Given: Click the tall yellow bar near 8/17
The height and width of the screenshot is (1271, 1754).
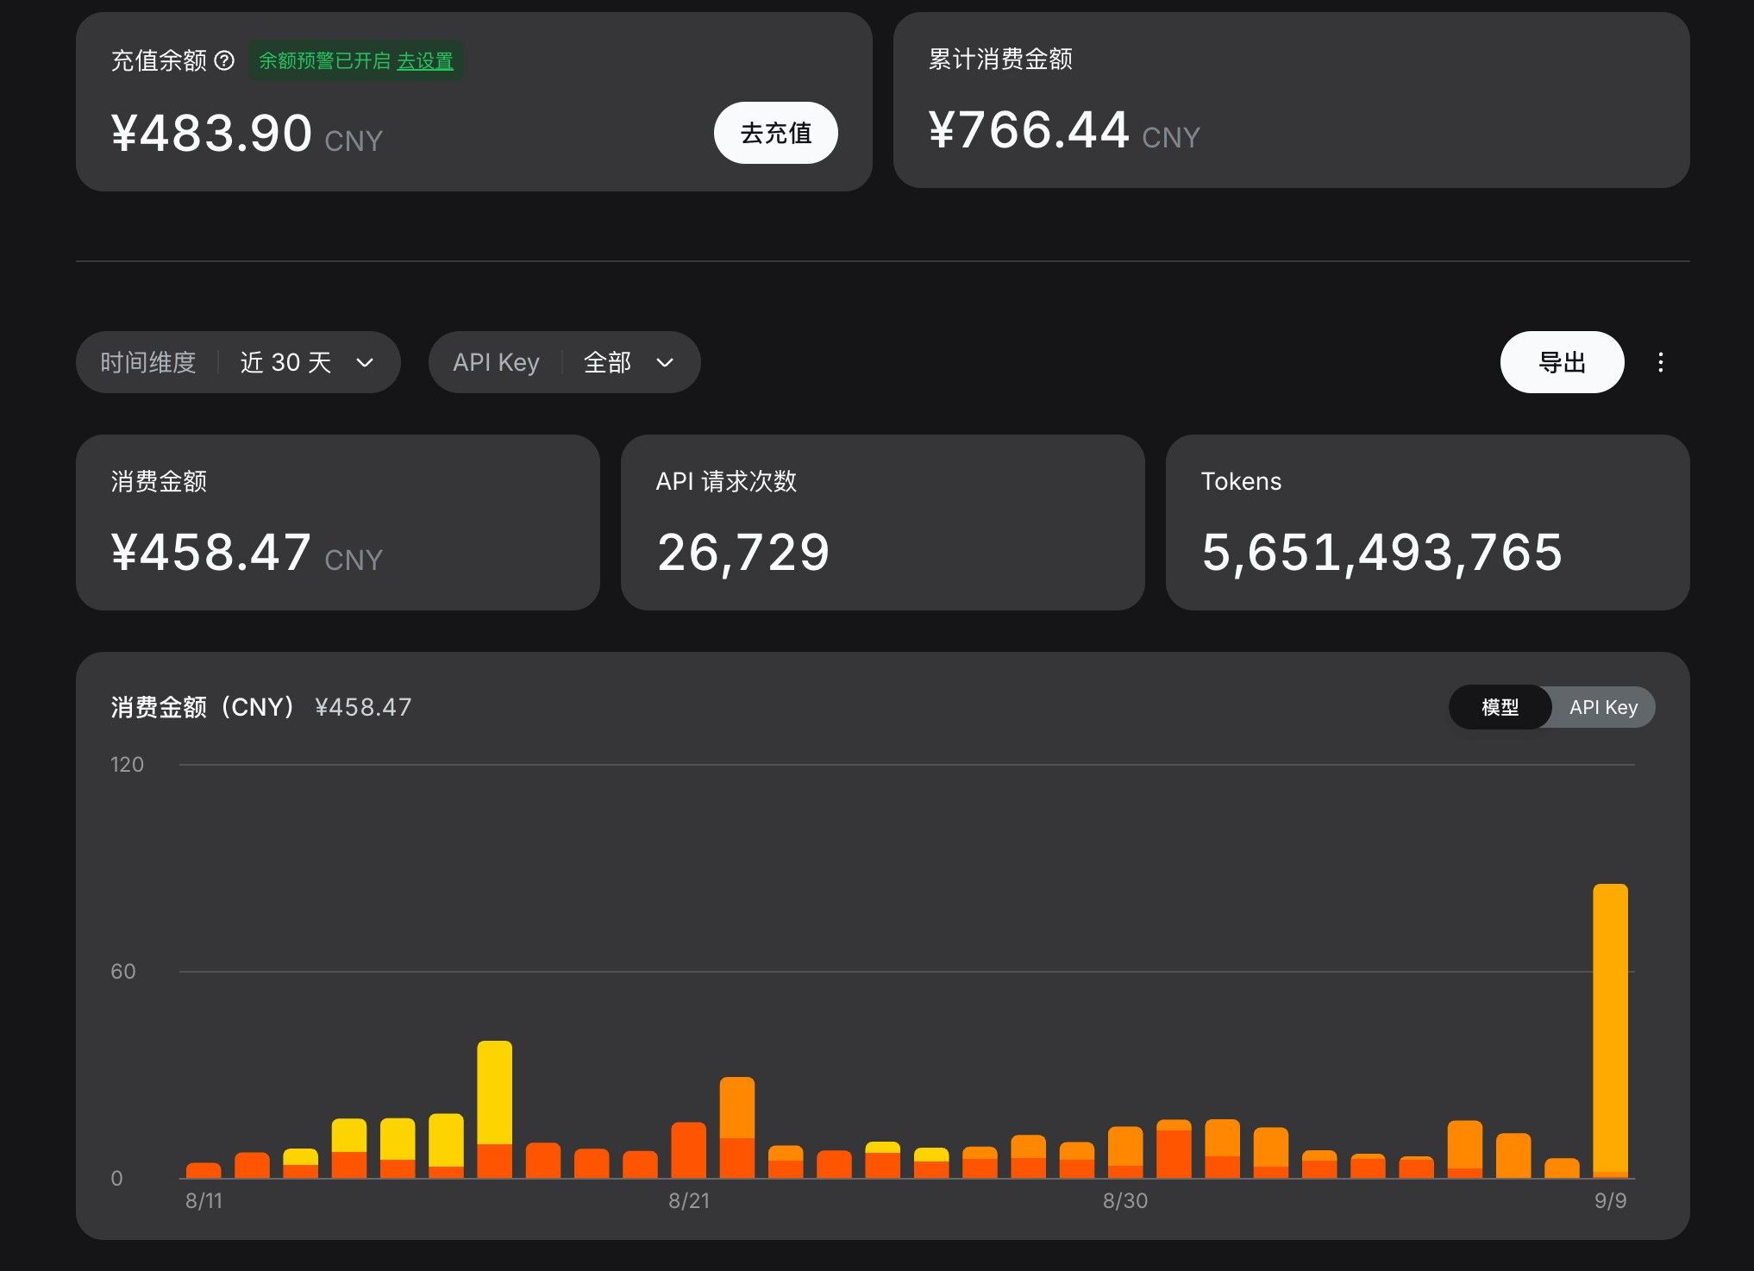Looking at the screenshot, I should (x=494, y=1109).
